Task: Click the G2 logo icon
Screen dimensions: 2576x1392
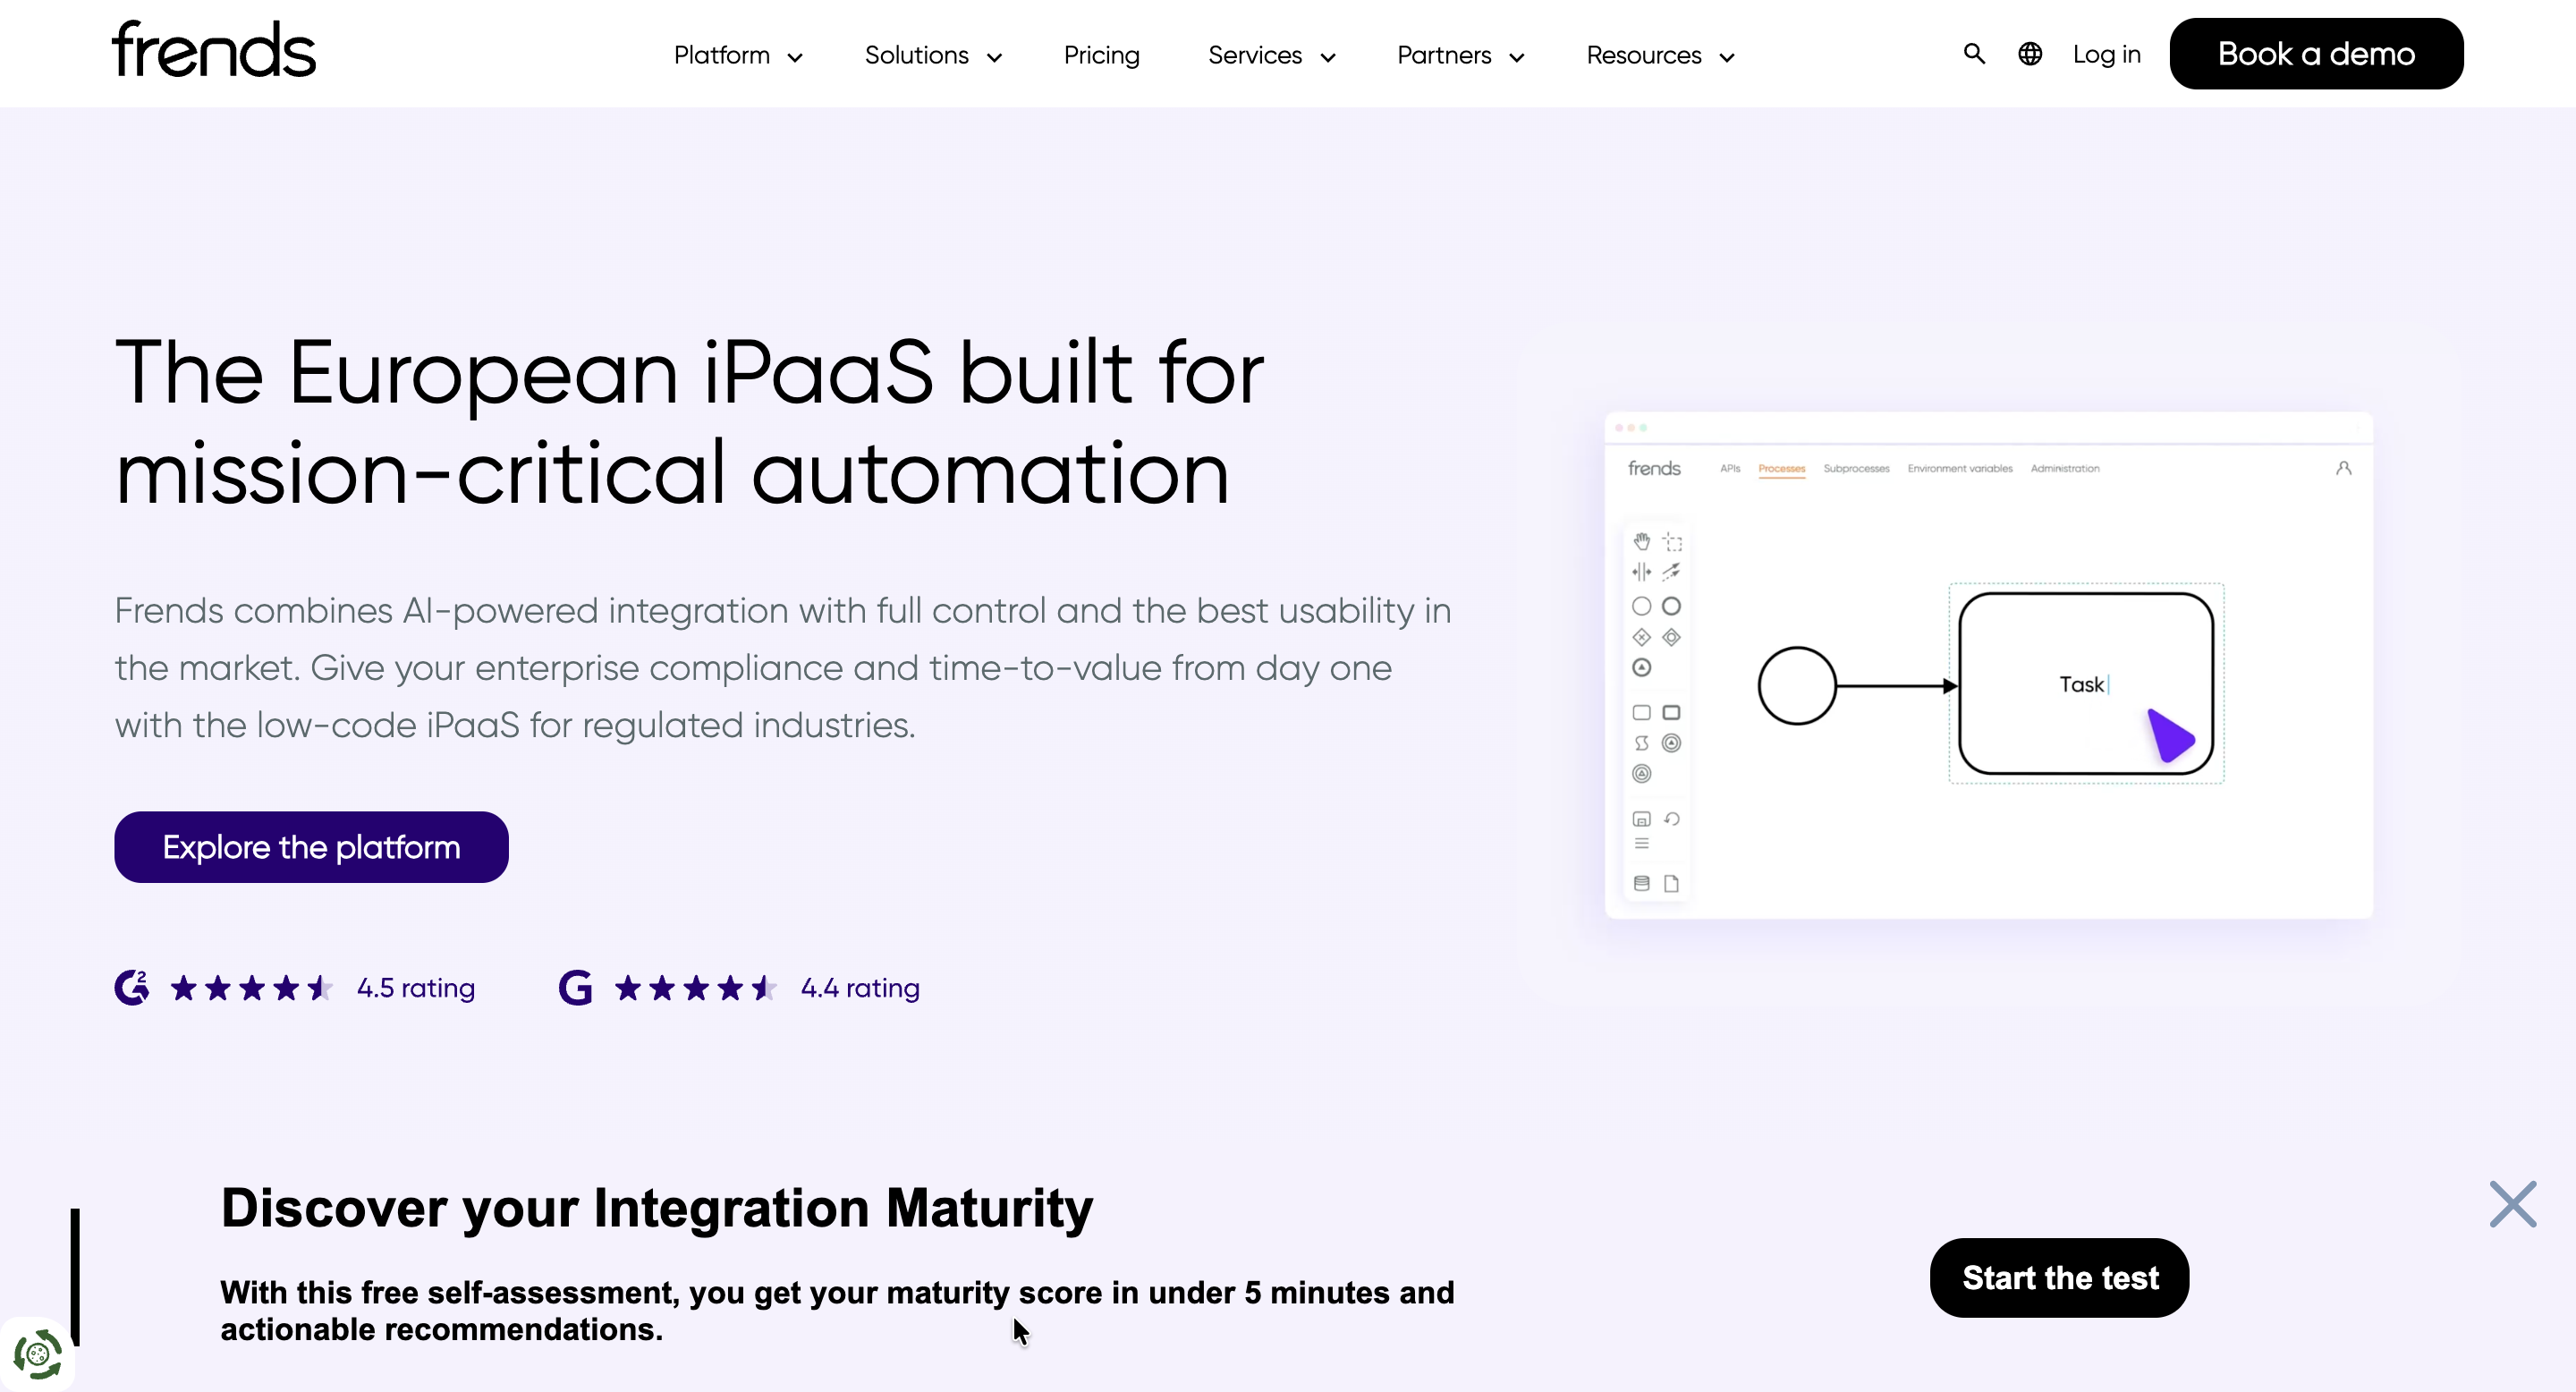Action: 132,988
